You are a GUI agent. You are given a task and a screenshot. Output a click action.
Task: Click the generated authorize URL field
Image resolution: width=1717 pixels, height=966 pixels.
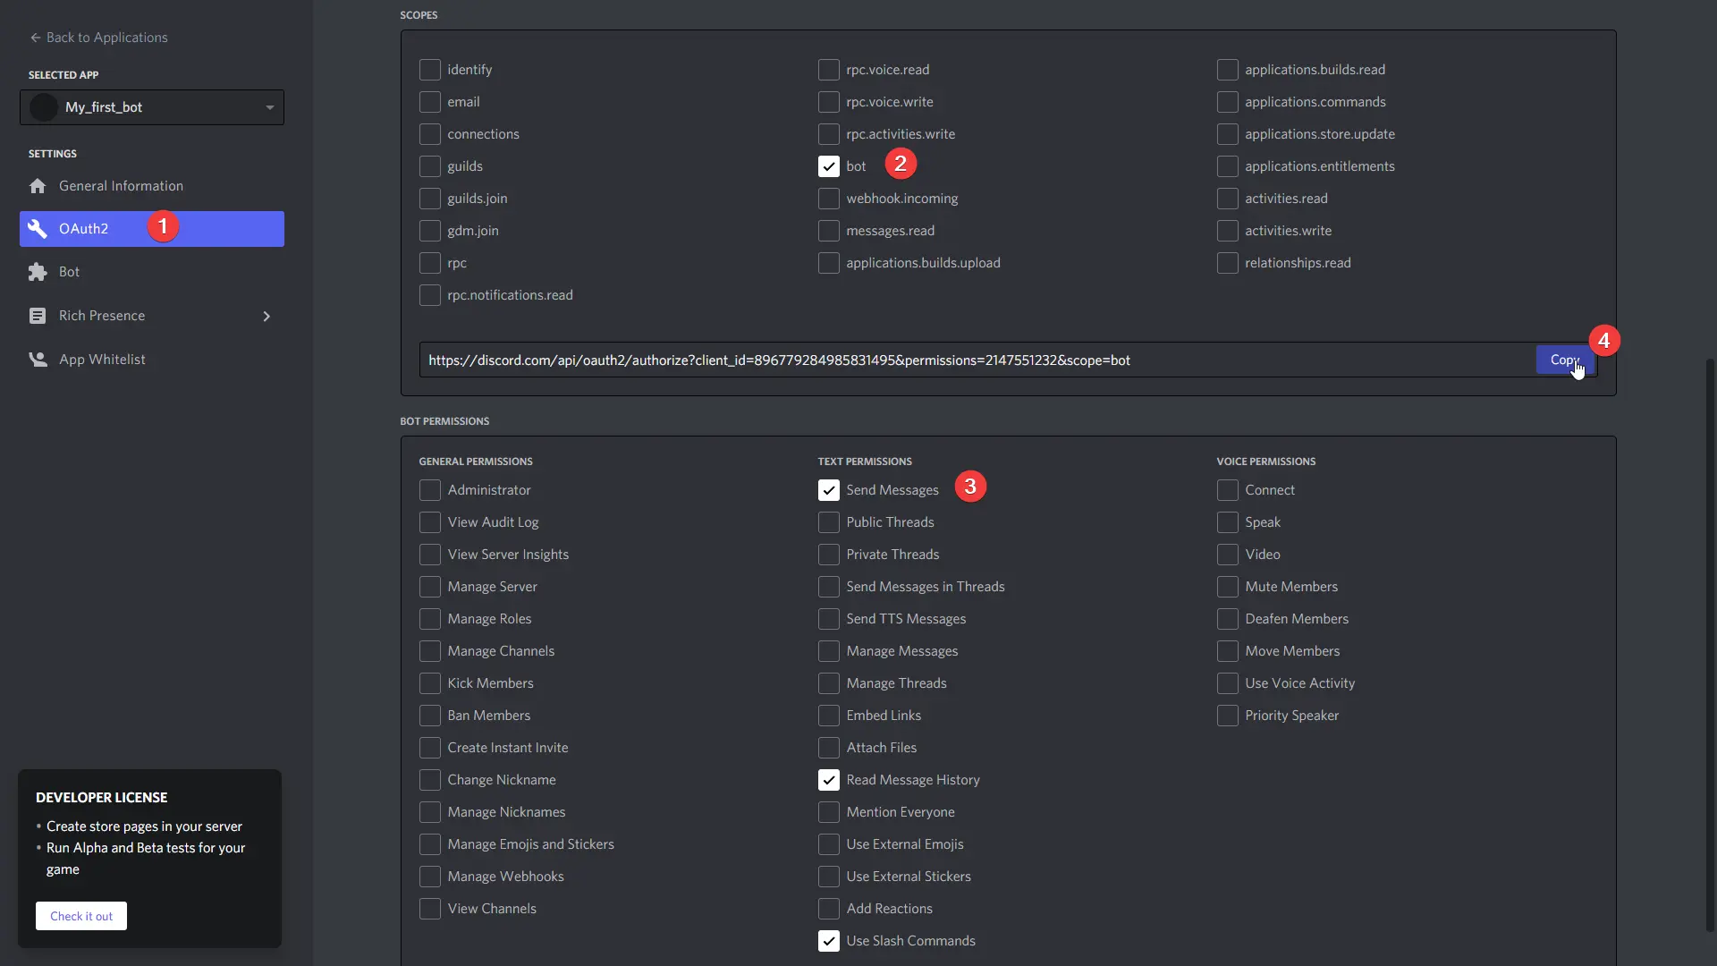point(975,360)
